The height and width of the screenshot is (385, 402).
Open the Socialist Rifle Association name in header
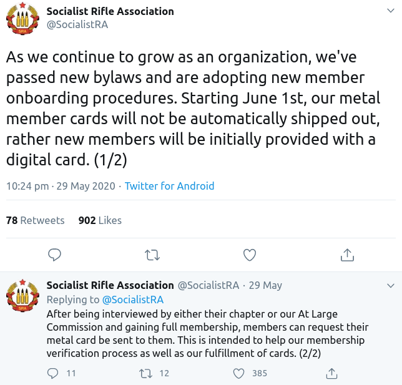click(x=110, y=11)
